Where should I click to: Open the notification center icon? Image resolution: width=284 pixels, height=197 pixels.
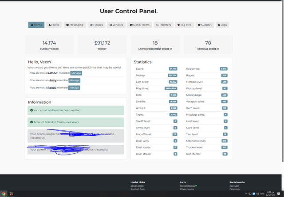(x=279, y=194)
